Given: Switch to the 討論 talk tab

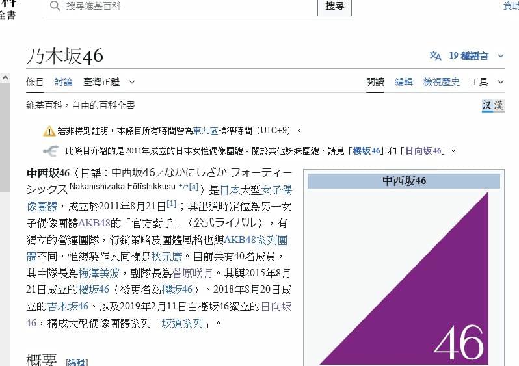Looking at the screenshot, I should pos(63,82).
